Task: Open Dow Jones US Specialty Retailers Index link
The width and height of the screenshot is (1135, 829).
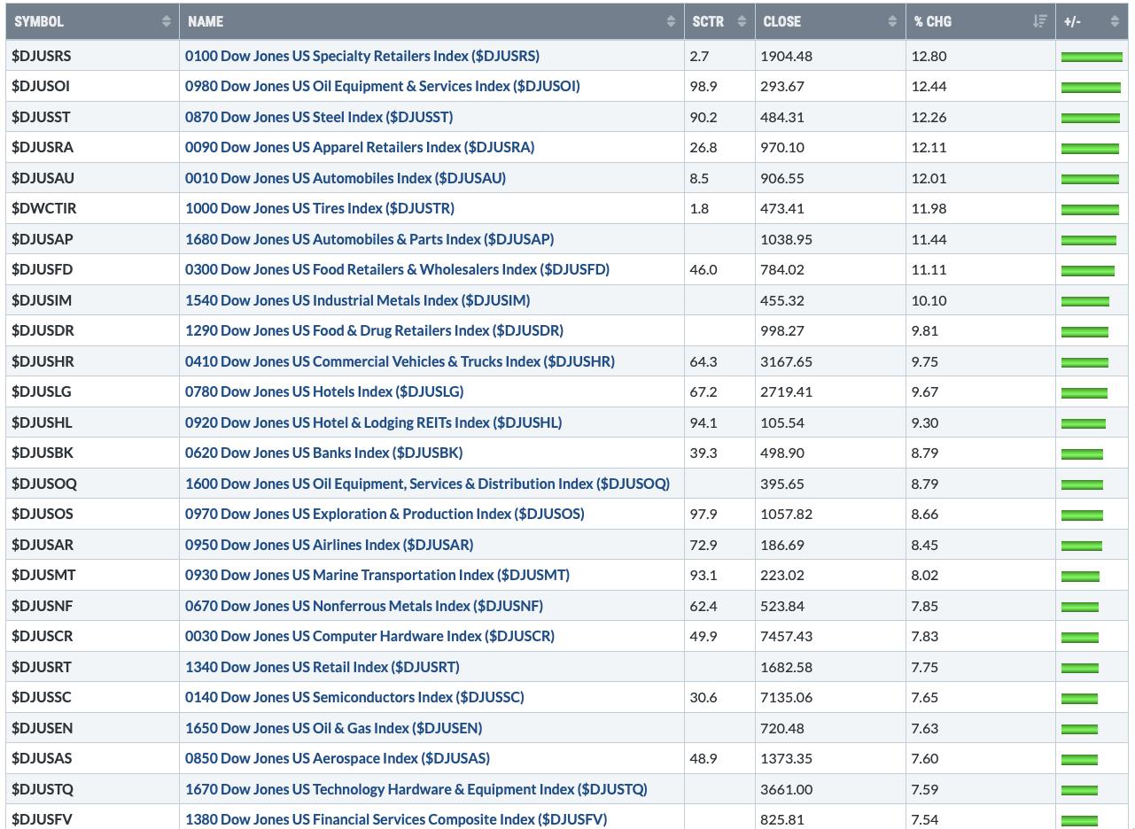Action: pyautogui.click(x=361, y=56)
